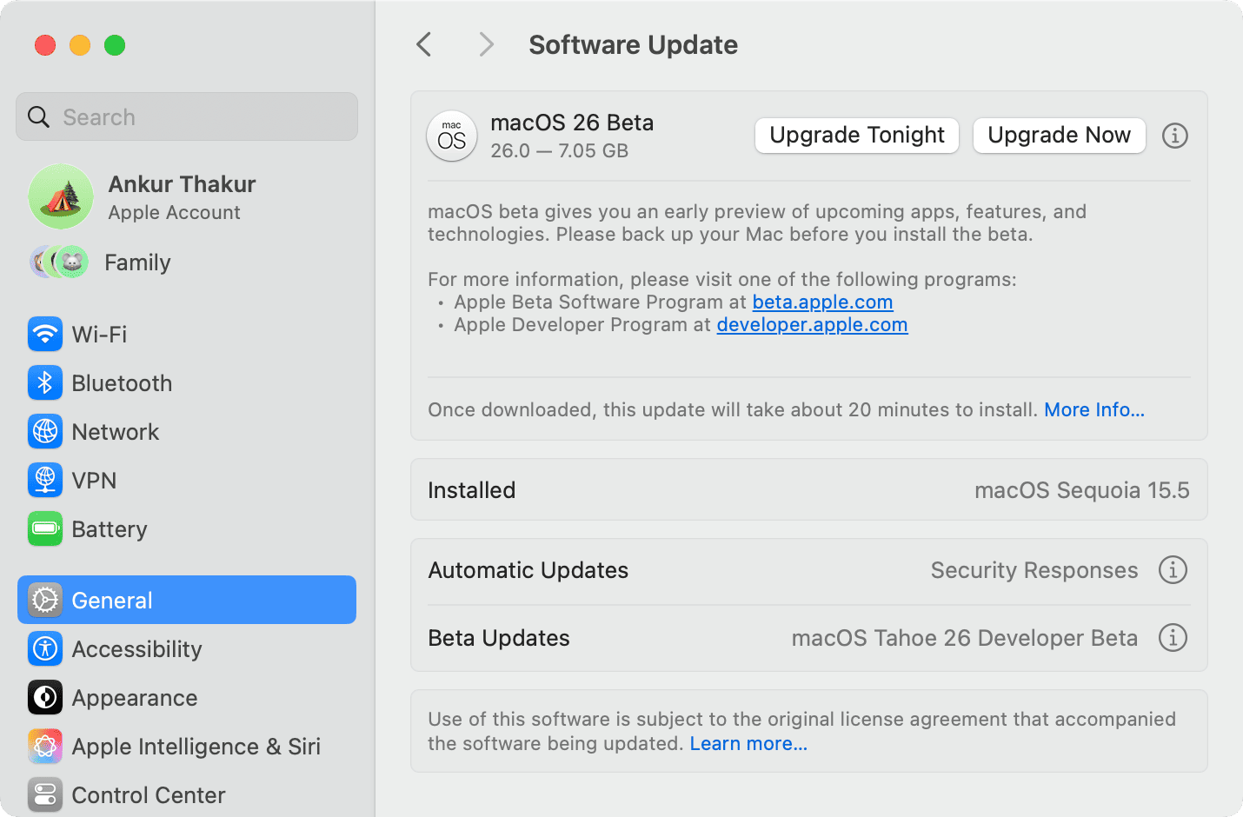Viewport: 1243px width, 817px height.
Task: Click the Bluetooth icon in sidebar
Action: tap(44, 382)
